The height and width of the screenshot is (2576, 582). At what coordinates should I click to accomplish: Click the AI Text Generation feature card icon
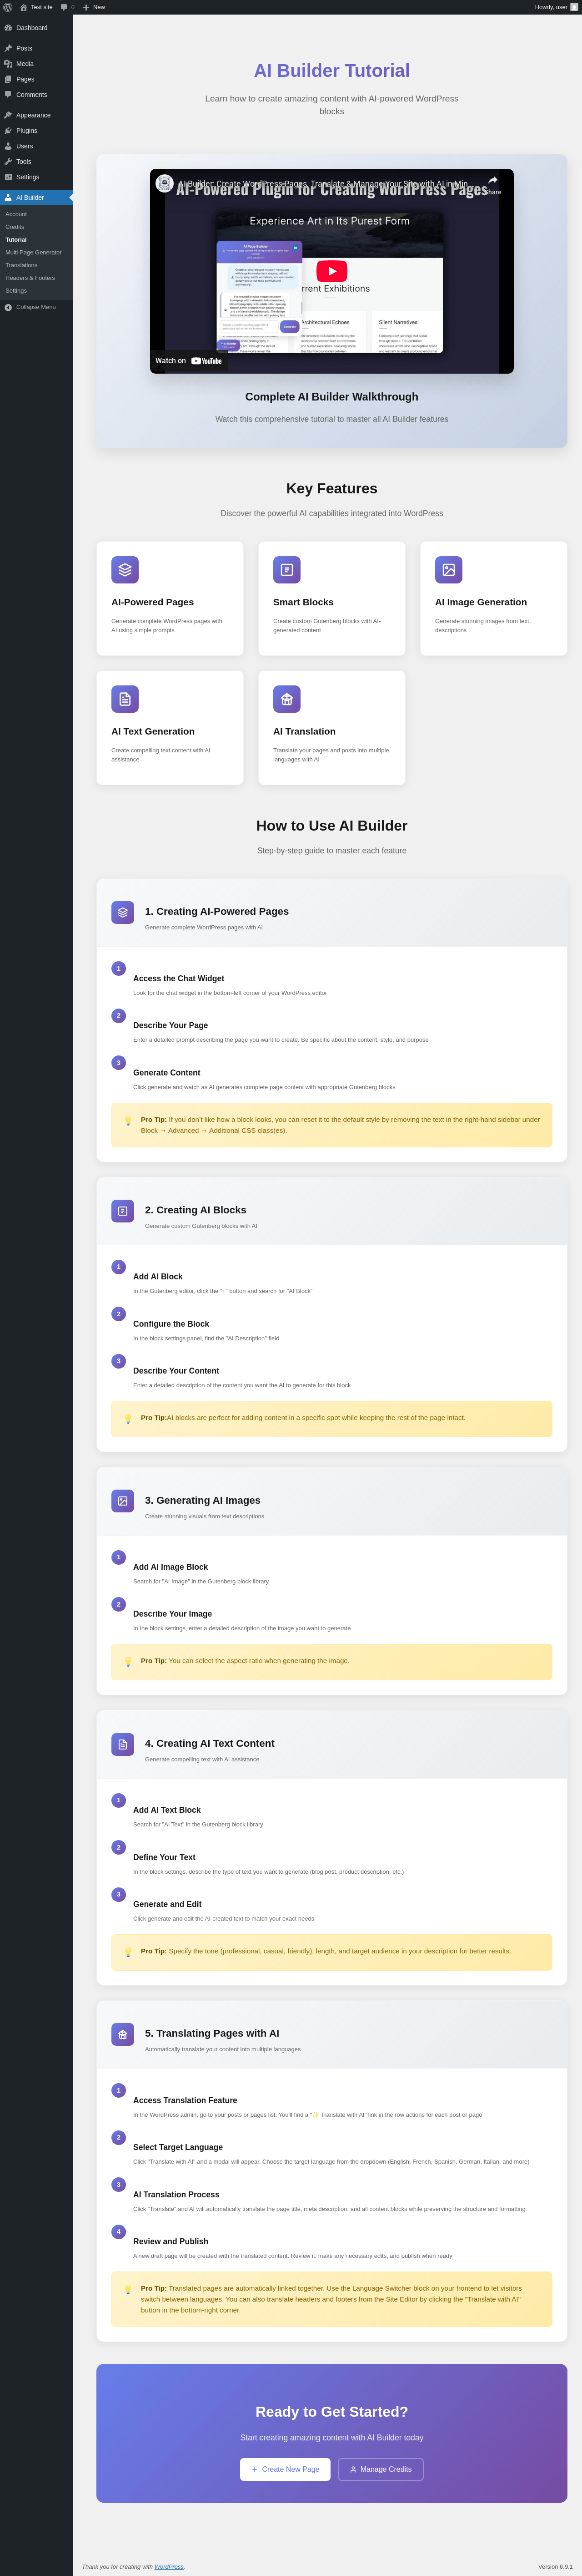click(x=125, y=699)
